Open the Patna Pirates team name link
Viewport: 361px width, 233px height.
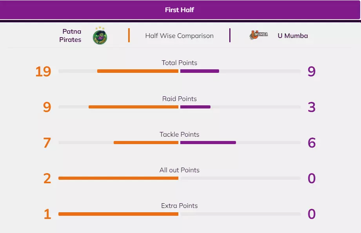pos(71,36)
